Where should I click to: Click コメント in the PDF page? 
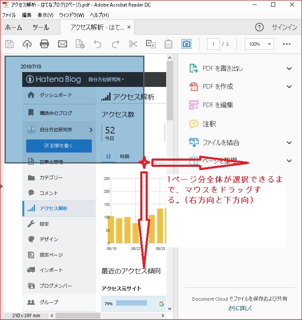(49, 193)
